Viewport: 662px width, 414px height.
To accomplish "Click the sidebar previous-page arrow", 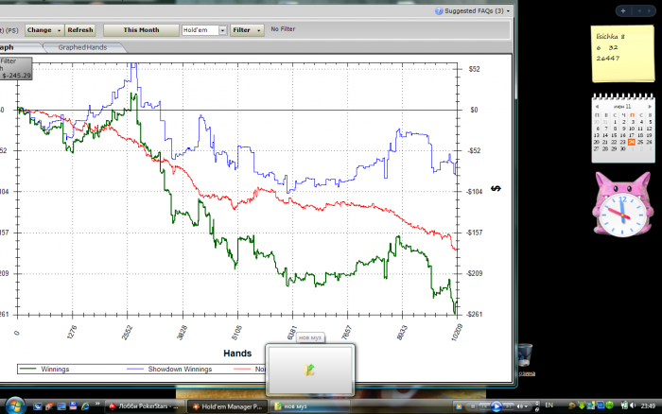I will (639, 11).
